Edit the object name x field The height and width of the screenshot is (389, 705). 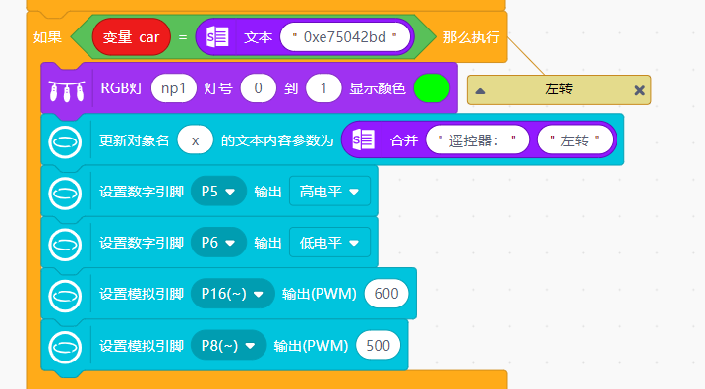[x=195, y=140]
